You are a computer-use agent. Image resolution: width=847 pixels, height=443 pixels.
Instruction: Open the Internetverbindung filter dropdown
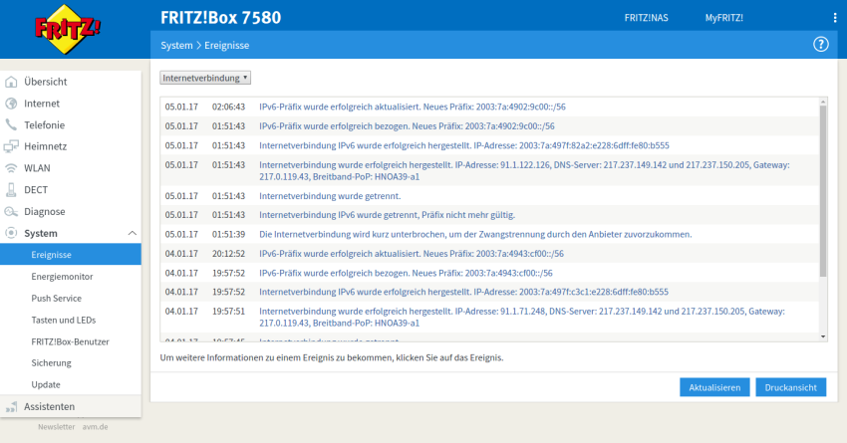click(205, 77)
